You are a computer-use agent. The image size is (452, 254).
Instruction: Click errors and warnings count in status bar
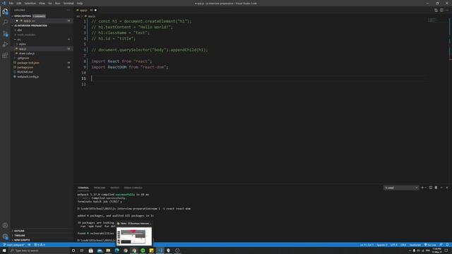coord(40,245)
